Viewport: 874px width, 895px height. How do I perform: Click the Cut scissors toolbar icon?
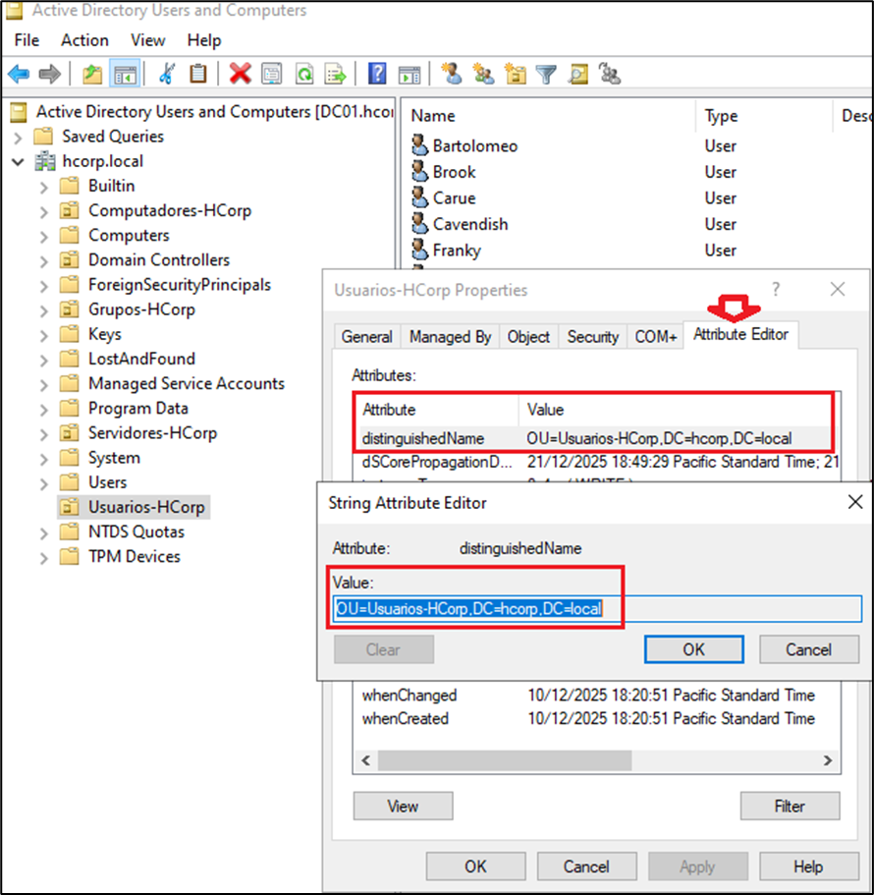click(x=167, y=74)
